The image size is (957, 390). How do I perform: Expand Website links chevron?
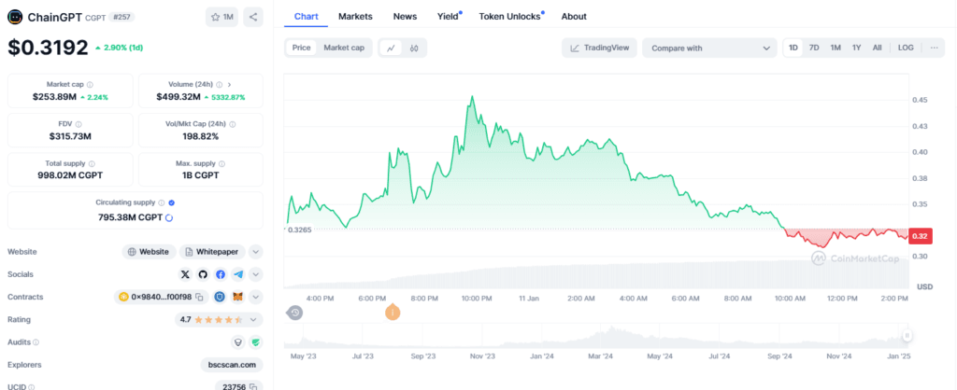pos(256,252)
